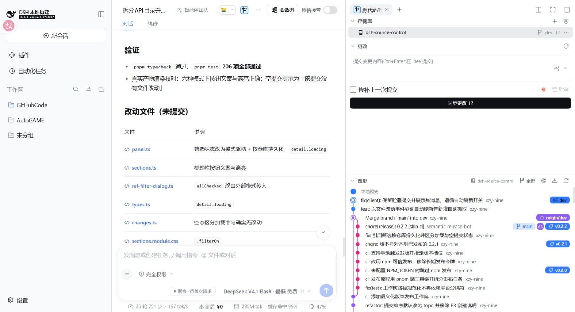Add attachment with the plus button in composer
The image size is (575, 312).
point(127,274)
